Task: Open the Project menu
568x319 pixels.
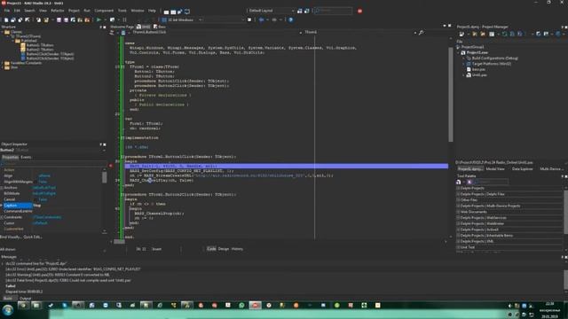Action: coord(74,11)
